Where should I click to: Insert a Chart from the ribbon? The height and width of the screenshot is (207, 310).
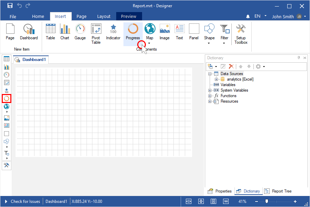[x=65, y=32]
